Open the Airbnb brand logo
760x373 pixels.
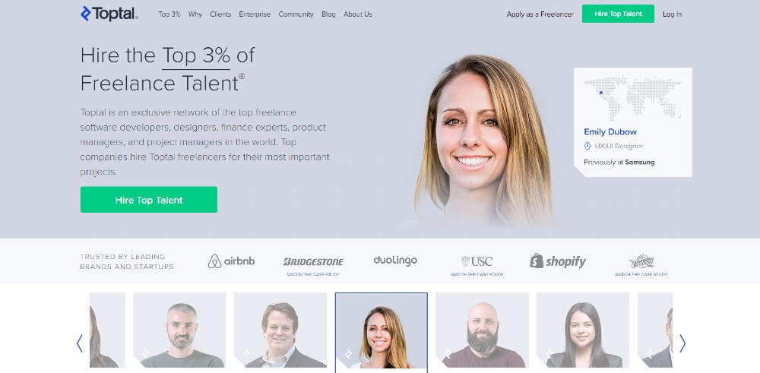click(x=231, y=261)
